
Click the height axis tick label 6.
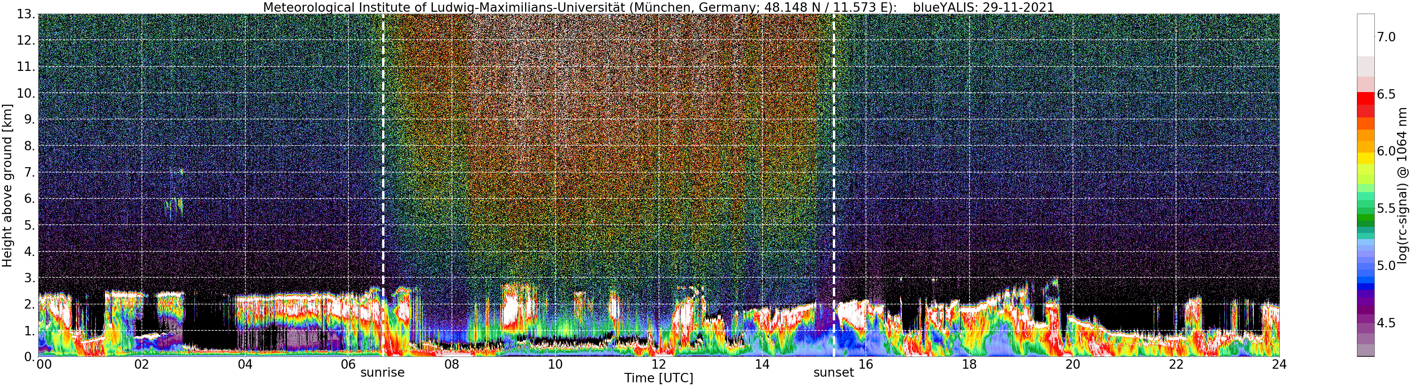coord(30,199)
